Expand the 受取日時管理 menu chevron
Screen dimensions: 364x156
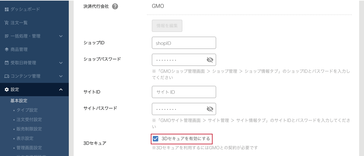[61, 63]
